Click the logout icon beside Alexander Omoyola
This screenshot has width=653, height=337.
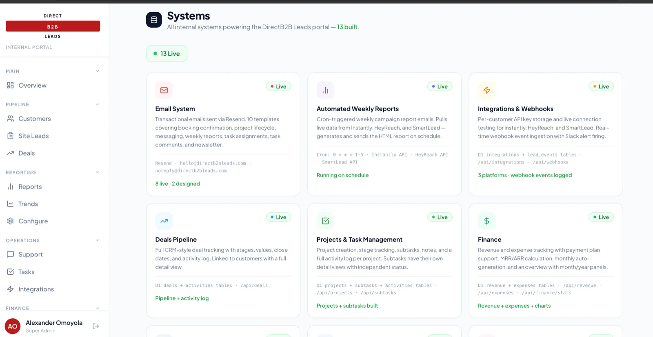click(96, 326)
